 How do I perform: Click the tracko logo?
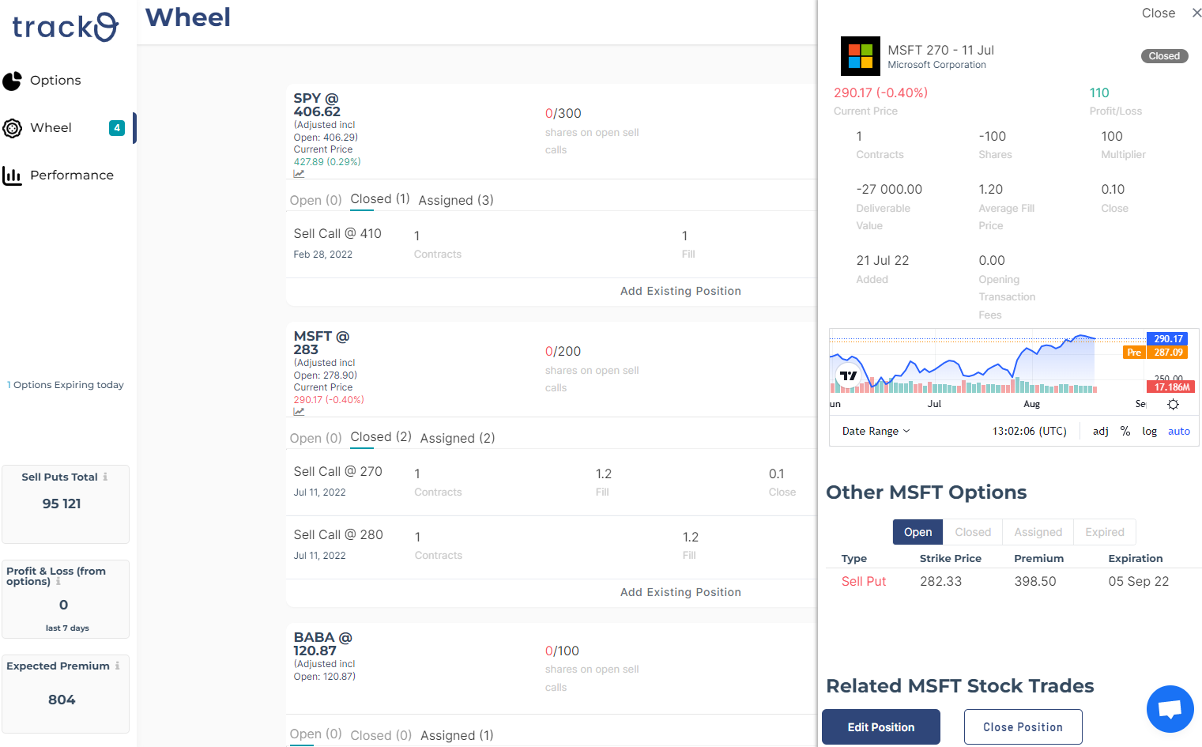65,27
